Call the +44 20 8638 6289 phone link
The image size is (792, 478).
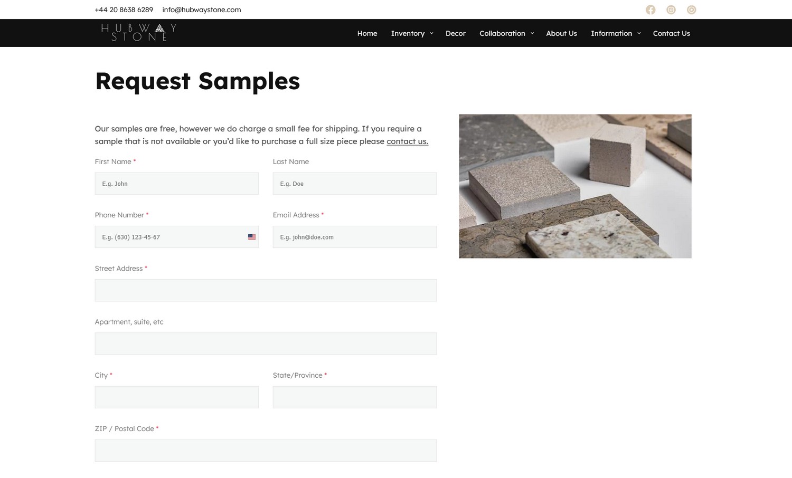[124, 9]
